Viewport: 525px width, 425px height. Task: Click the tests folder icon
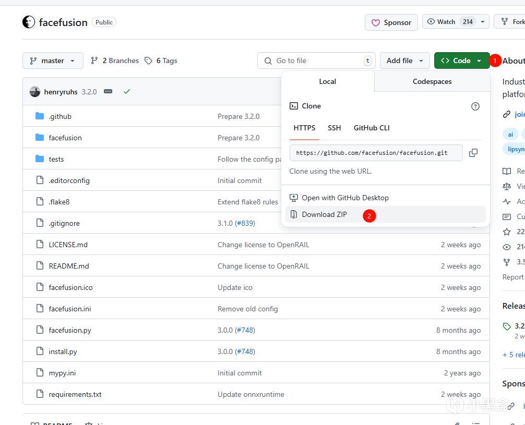pyautogui.click(x=40, y=159)
